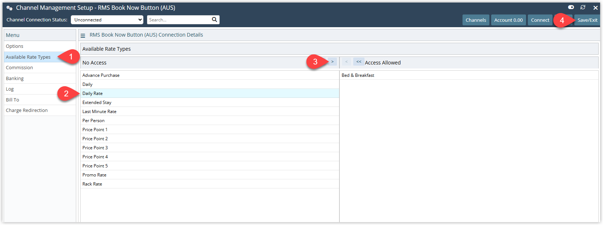Select Price Point 4 row
This screenshot has height=225, width=603.
coord(210,157)
